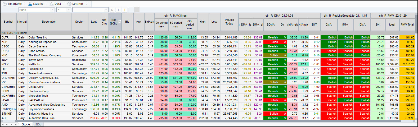Open the Studies dropdown arrow
Viewport: 418px width, 127px height.
coord(46,4)
